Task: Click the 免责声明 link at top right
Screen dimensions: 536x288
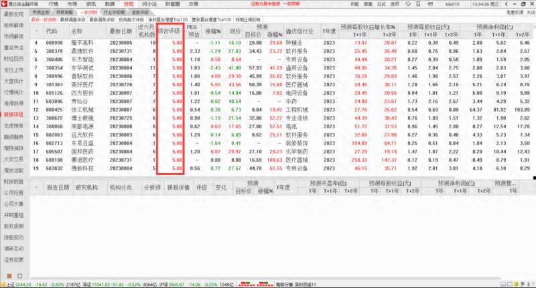Action: (515, 12)
